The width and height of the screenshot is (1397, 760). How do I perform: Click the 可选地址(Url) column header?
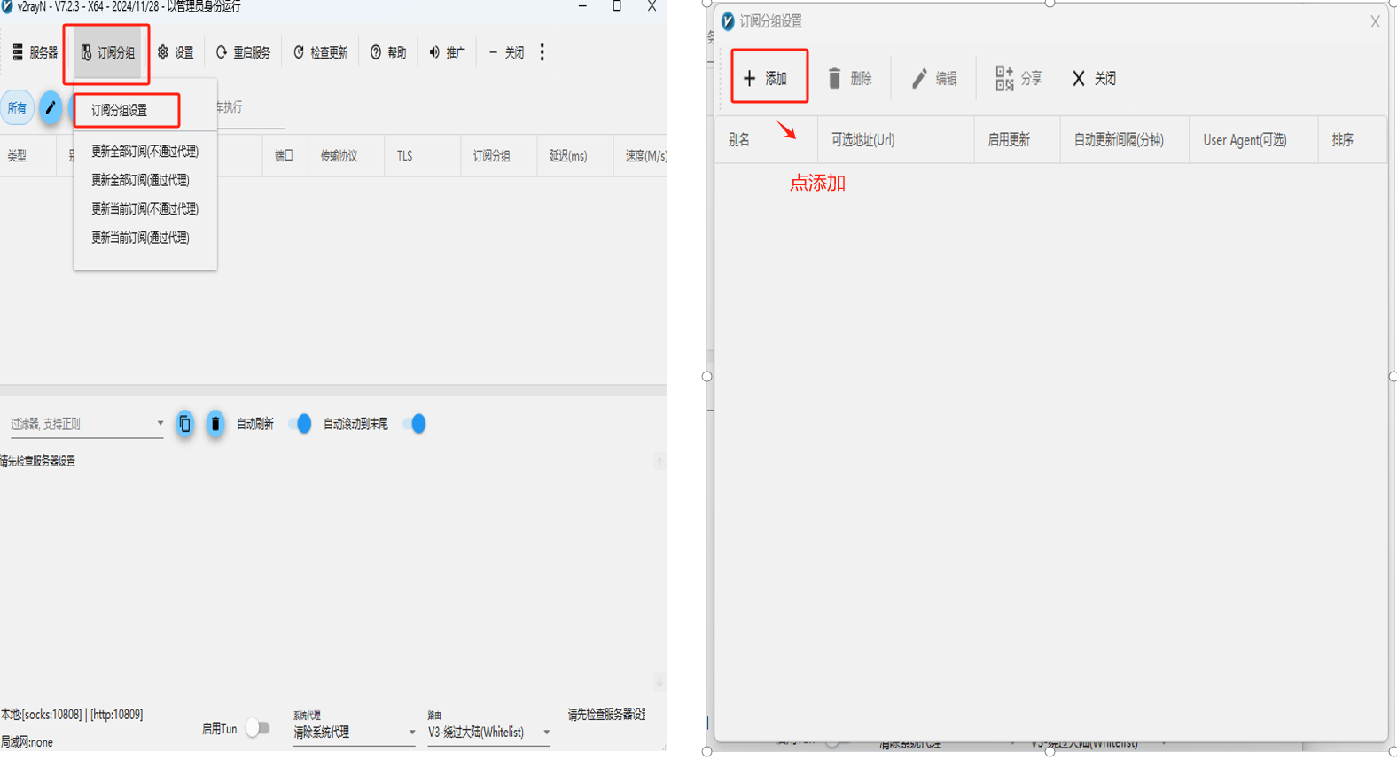click(862, 140)
